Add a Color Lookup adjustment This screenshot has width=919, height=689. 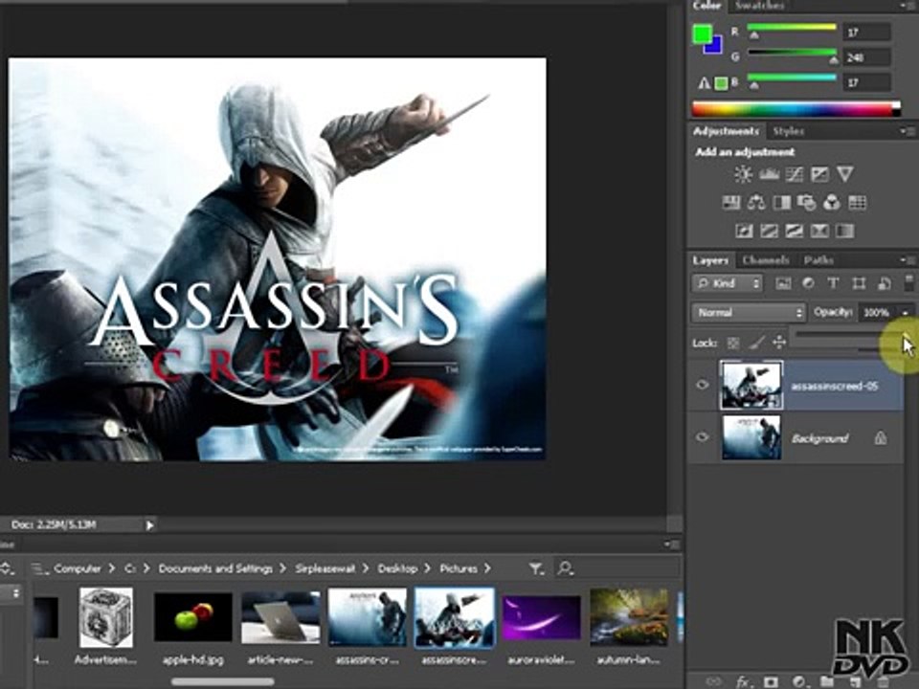tap(857, 203)
